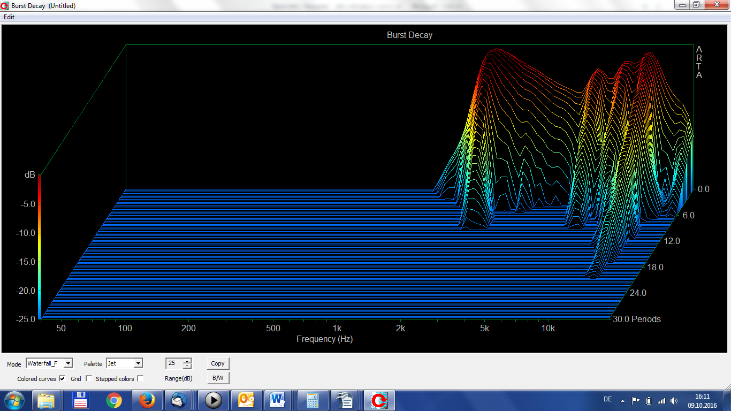Show hidden system tray icons arrow
Image resolution: width=731 pixels, height=411 pixels.
click(622, 400)
